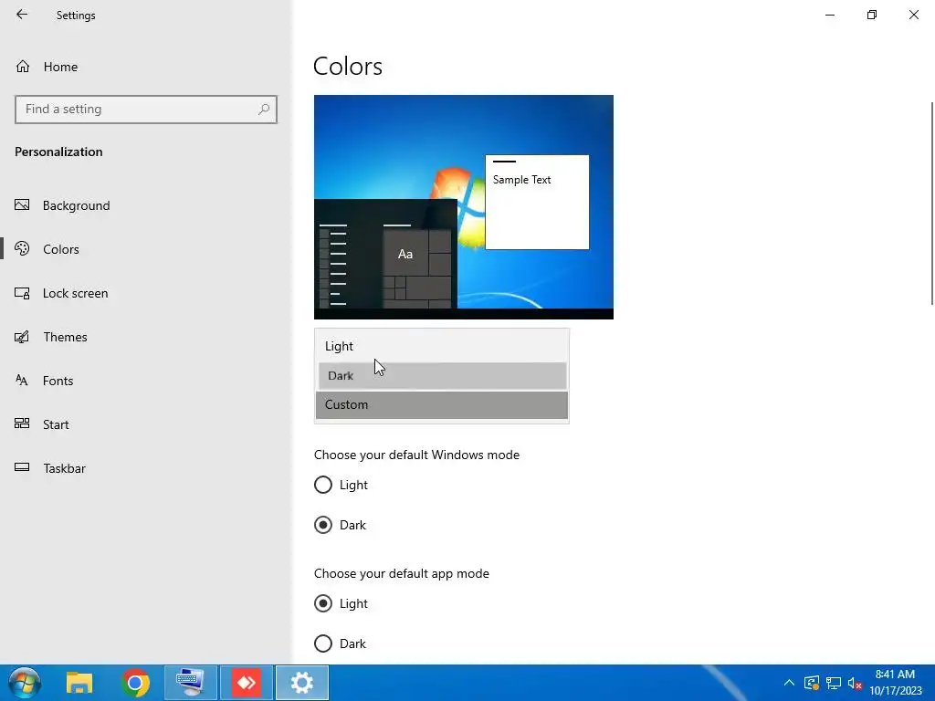Open the Start settings icon
Screen dimensions: 935x701
click(22, 424)
